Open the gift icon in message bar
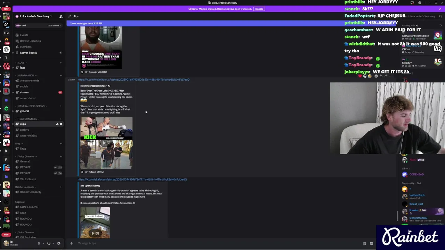Viewport: 445px width, 250px height. click(x=364, y=243)
